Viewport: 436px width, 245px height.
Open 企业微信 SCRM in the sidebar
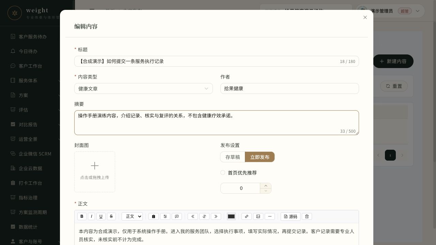pos(35,154)
